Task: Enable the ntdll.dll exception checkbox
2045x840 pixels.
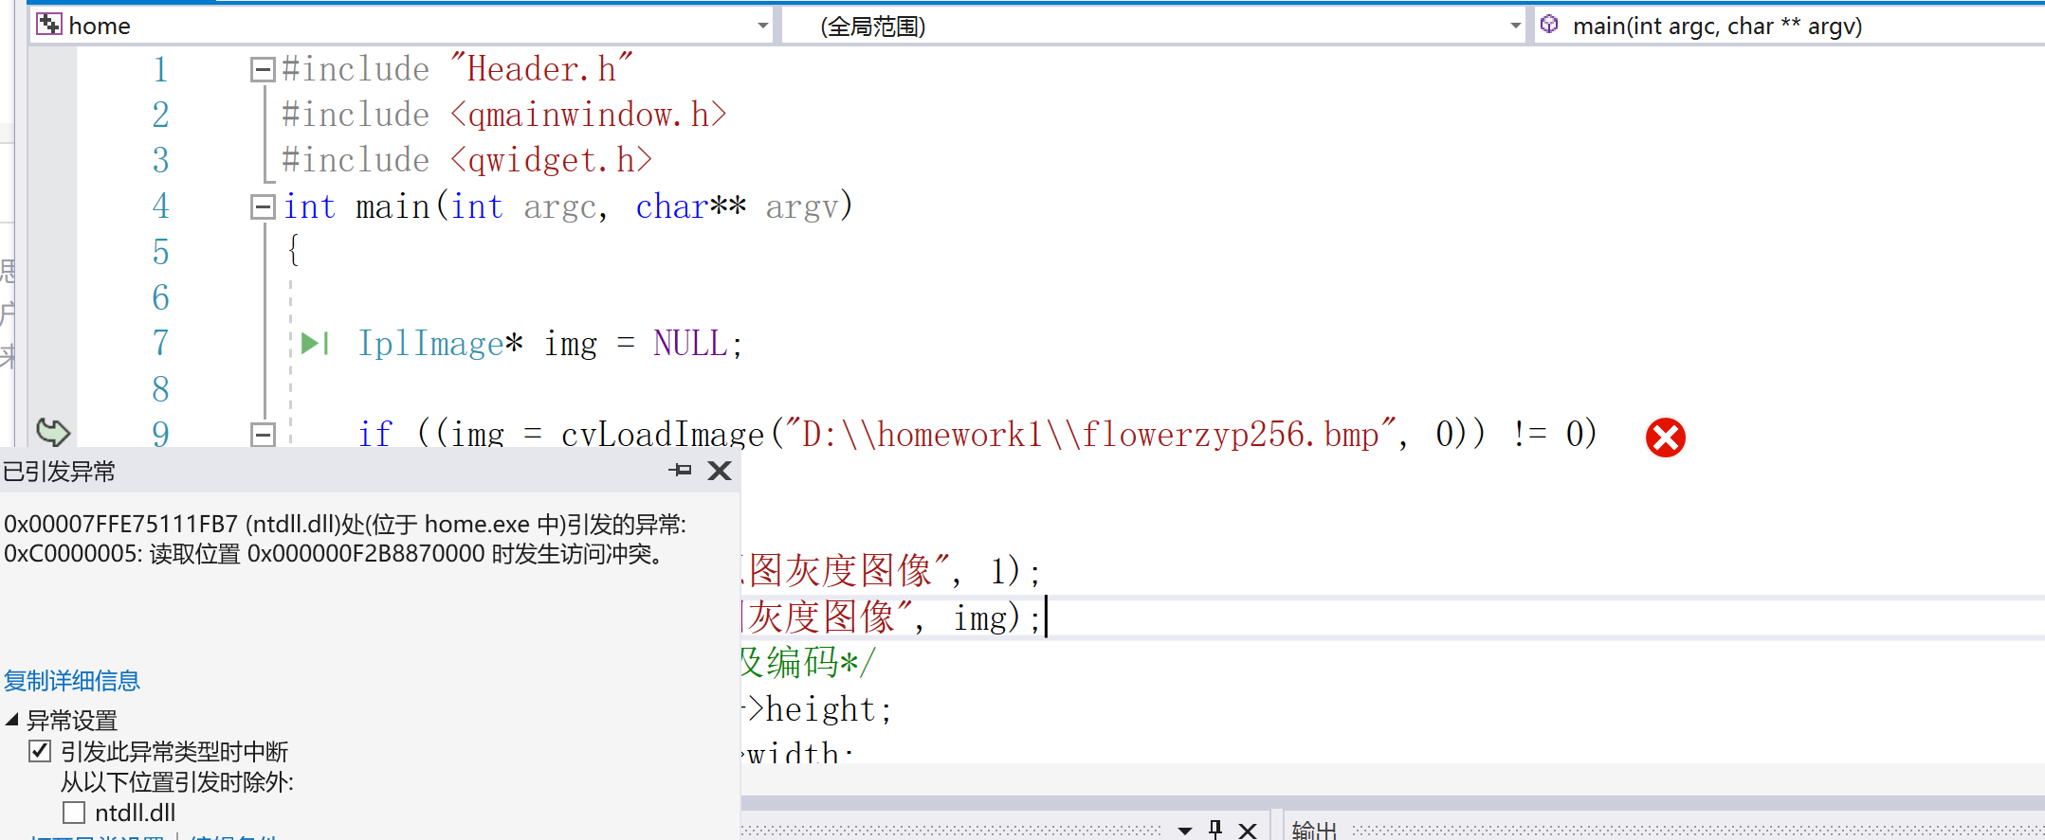Action: pyautogui.click(x=74, y=813)
